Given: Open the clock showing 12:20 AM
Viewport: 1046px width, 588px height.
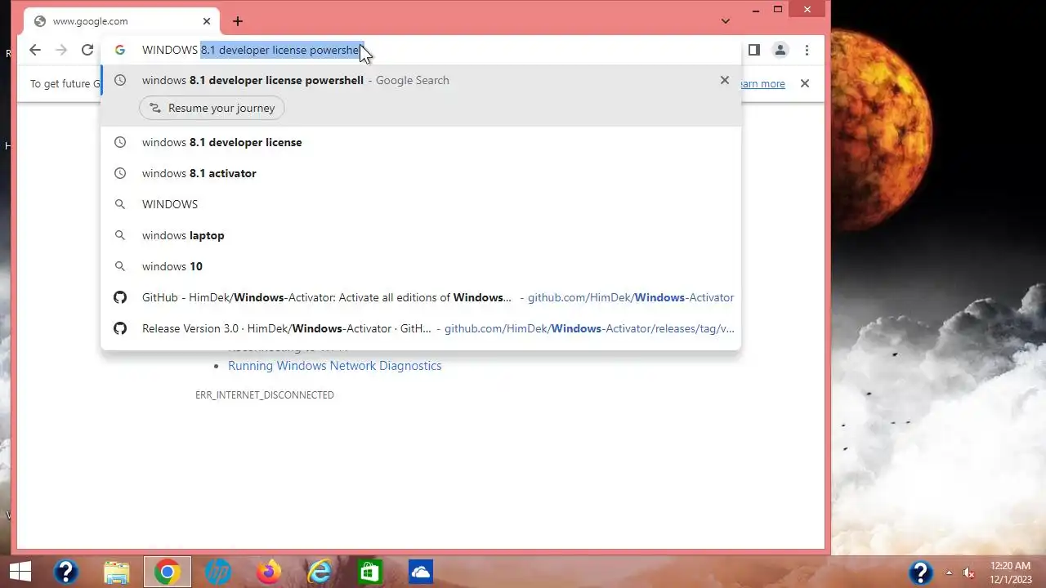Looking at the screenshot, I should tap(1010, 572).
